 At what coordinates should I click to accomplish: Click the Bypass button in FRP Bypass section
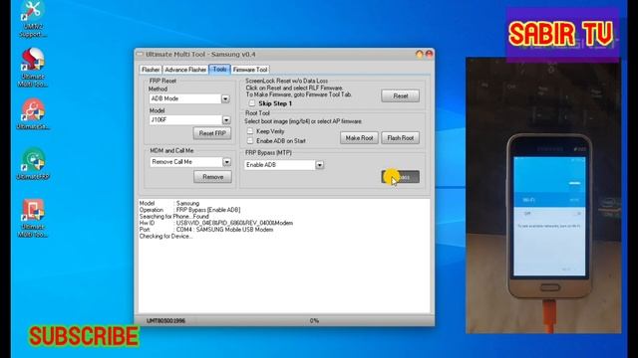401,177
